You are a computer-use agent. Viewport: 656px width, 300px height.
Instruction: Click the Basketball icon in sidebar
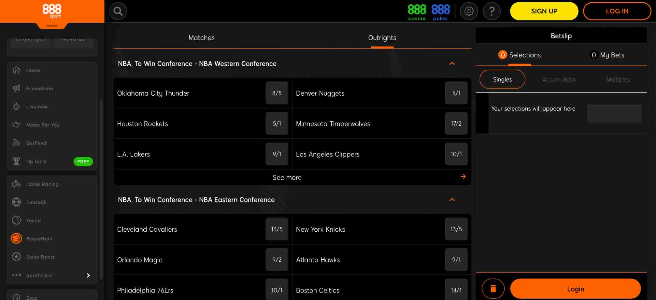point(16,239)
